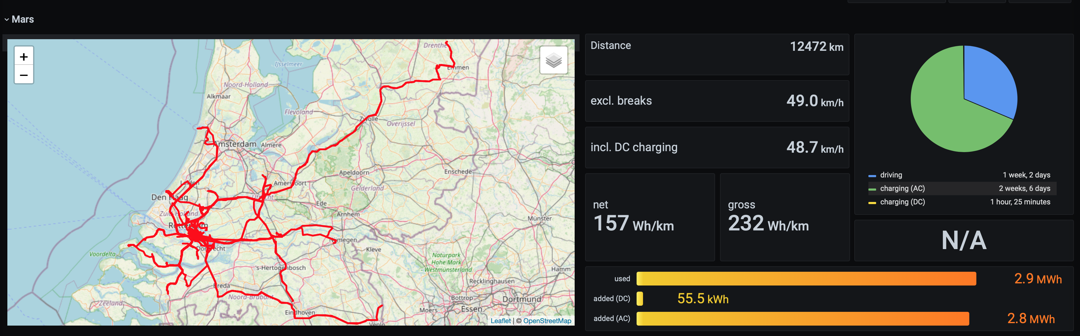Open the Leaflet attribution link
The height and width of the screenshot is (336, 1080).
(x=500, y=320)
